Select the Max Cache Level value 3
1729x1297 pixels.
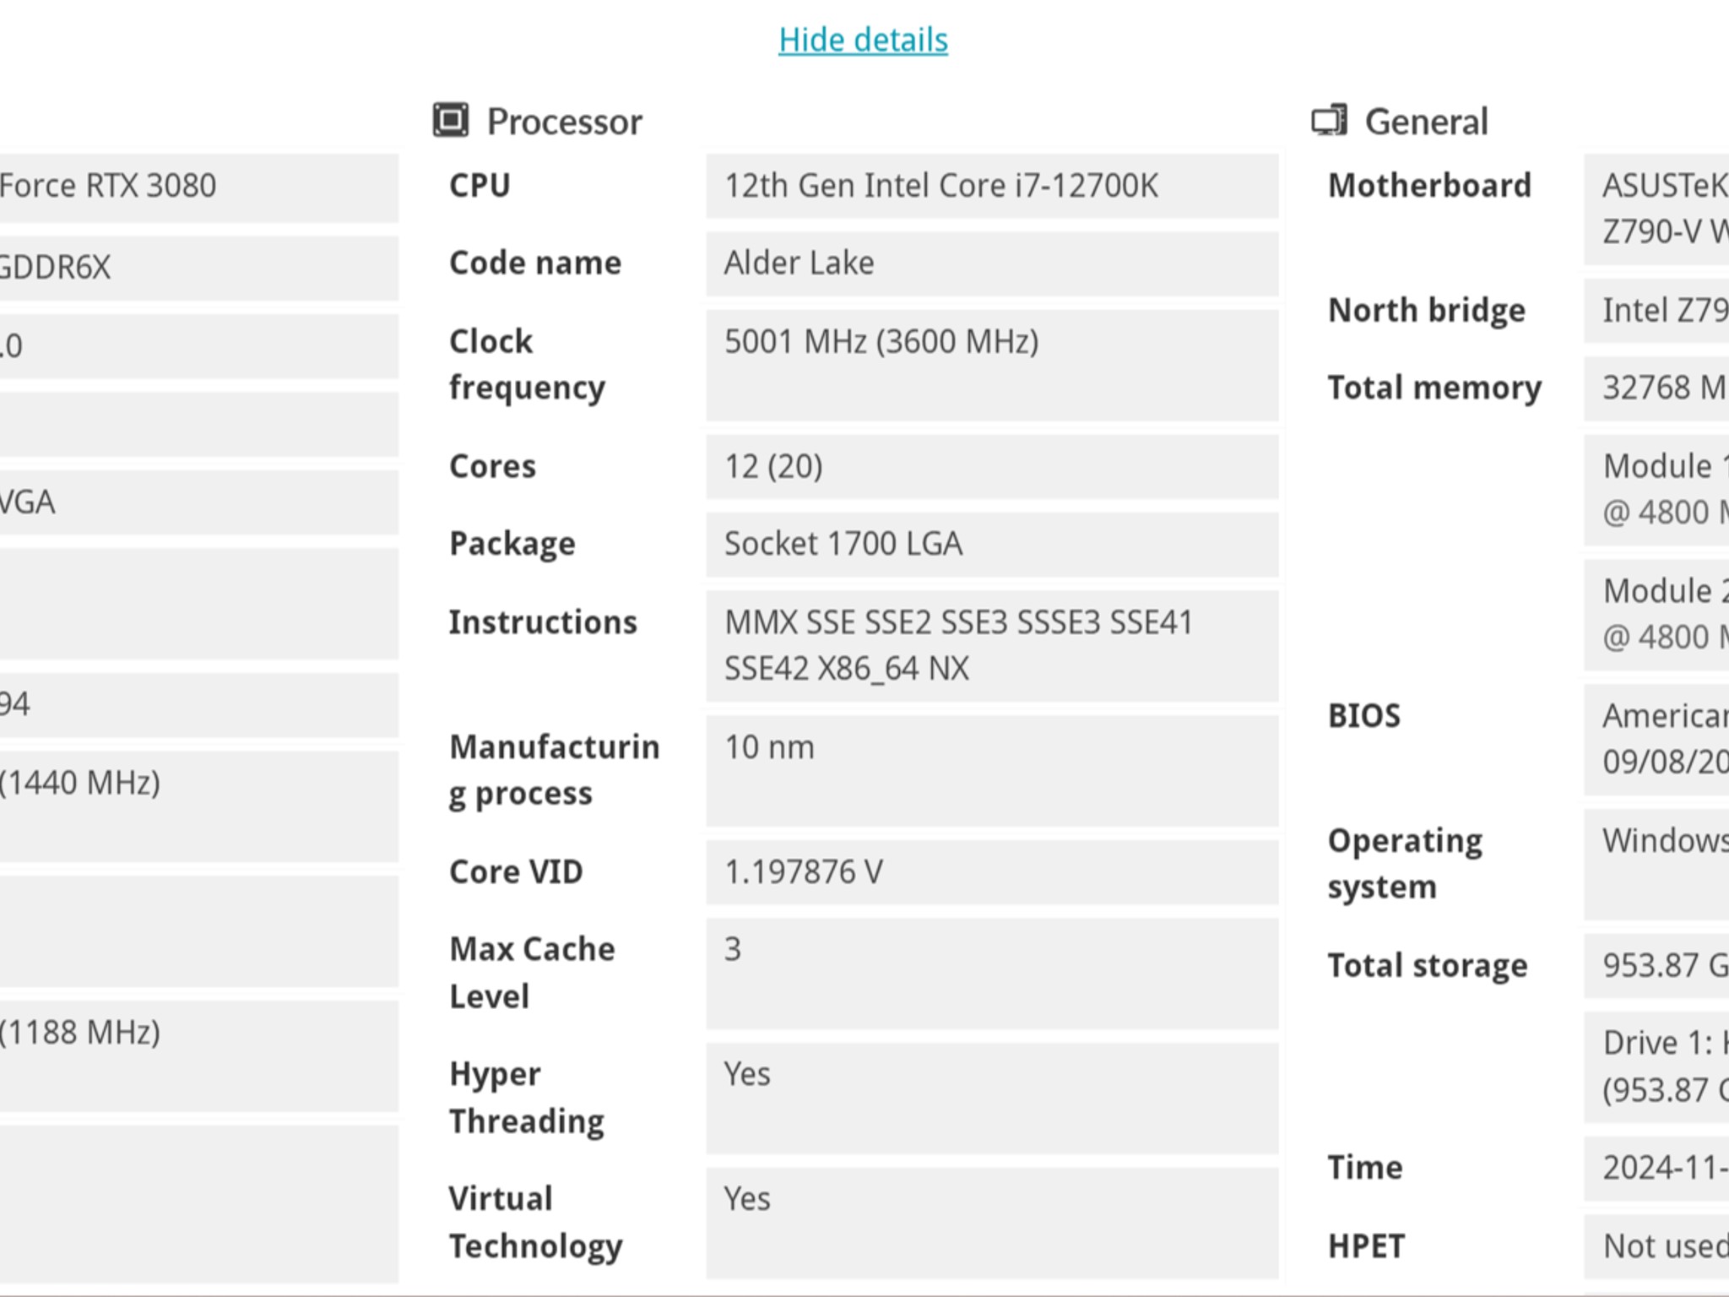click(992, 973)
